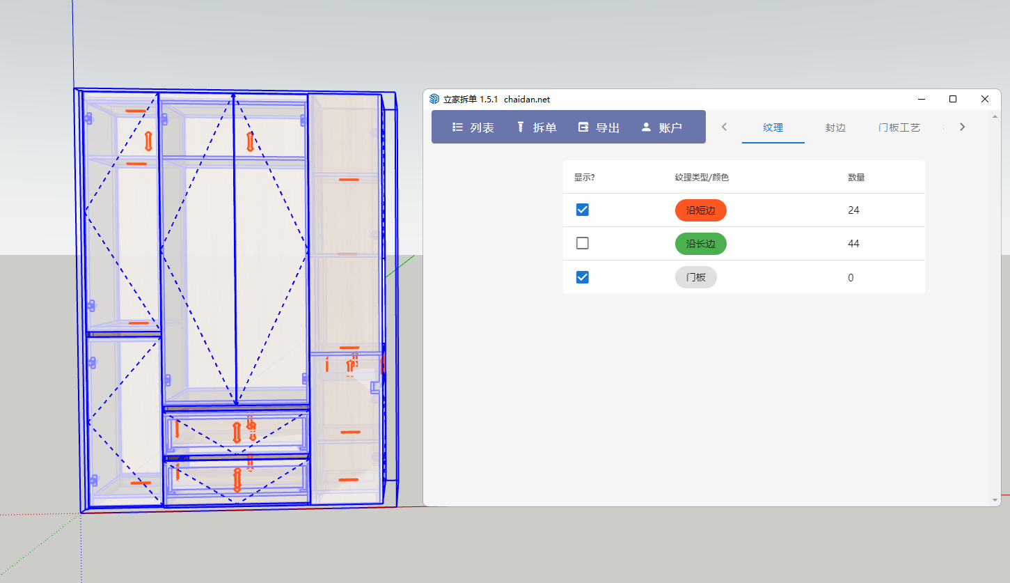Click the panel scrollbar down arrow
This screenshot has width=1010, height=583.
pyautogui.click(x=995, y=500)
